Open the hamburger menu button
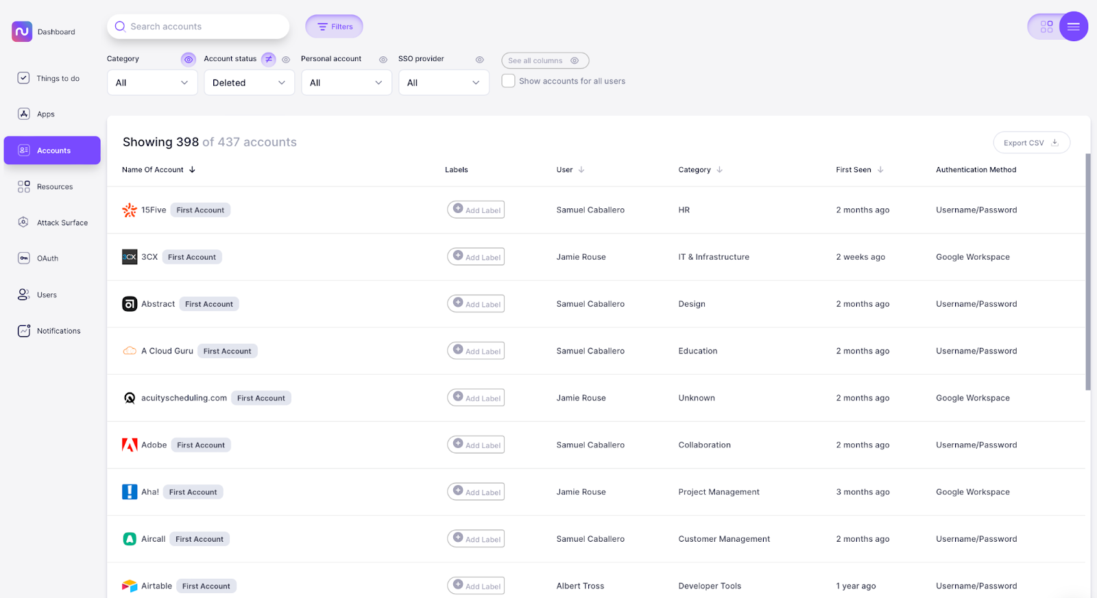The image size is (1097, 598). (x=1073, y=27)
